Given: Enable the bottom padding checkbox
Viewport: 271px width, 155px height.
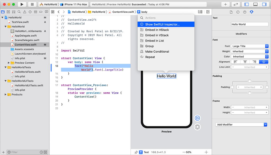Looking at the screenshot, I should [x=250, y=93].
